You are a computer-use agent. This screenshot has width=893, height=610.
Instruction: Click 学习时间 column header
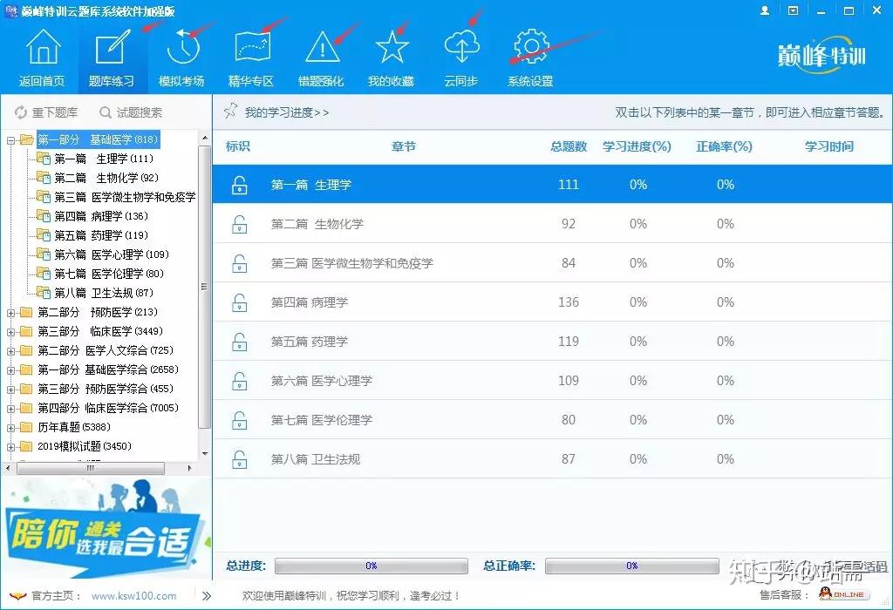pyautogui.click(x=828, y=146)
